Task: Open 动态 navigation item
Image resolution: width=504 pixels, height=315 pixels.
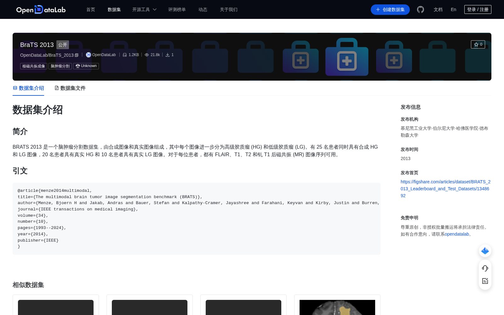Action: coord(203,9)
